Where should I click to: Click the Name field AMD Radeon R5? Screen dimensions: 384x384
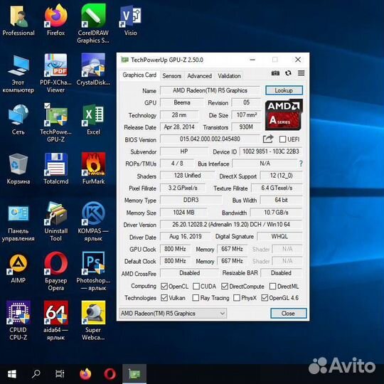[x=210, y=90]
